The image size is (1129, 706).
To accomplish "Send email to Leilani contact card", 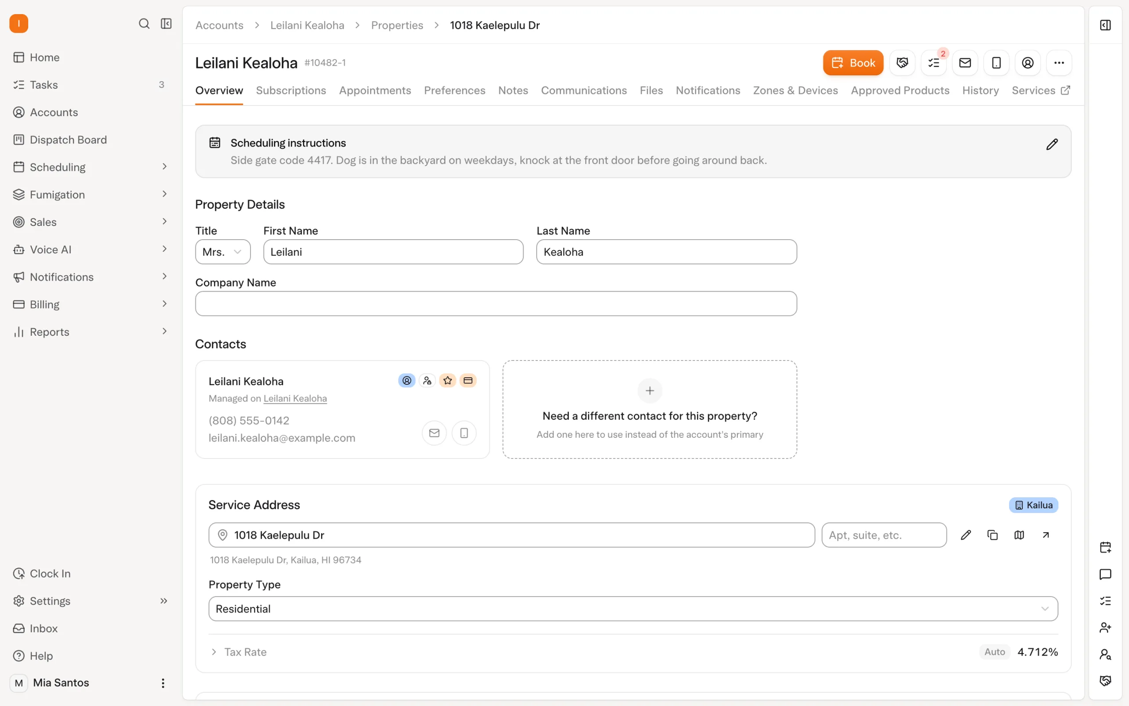I will 434,433.
